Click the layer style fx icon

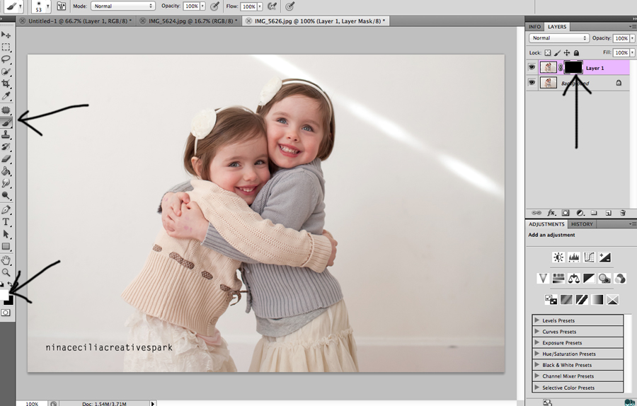[551, 212]
